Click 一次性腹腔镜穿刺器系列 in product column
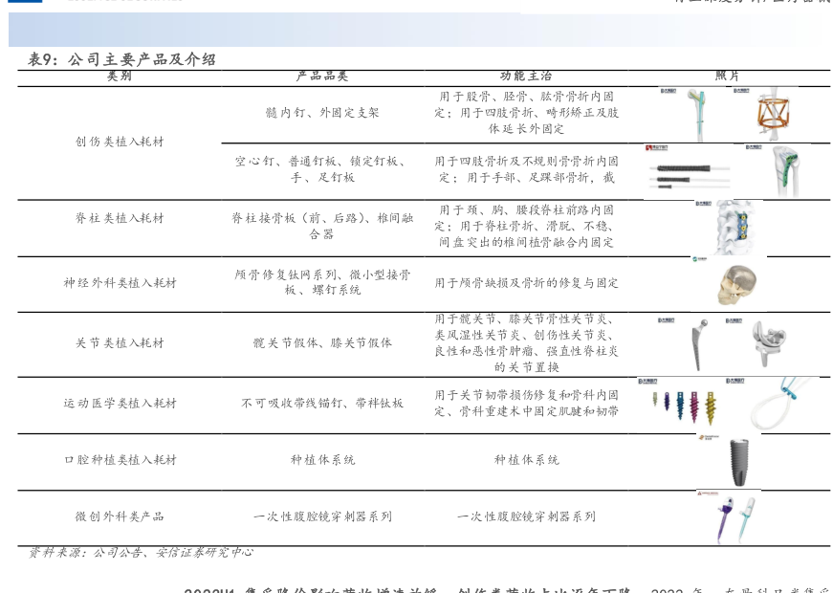Viewport: 833px width, 593px height. tap(322, 516)
